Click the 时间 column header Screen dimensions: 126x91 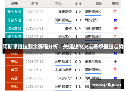pos(35,4)
